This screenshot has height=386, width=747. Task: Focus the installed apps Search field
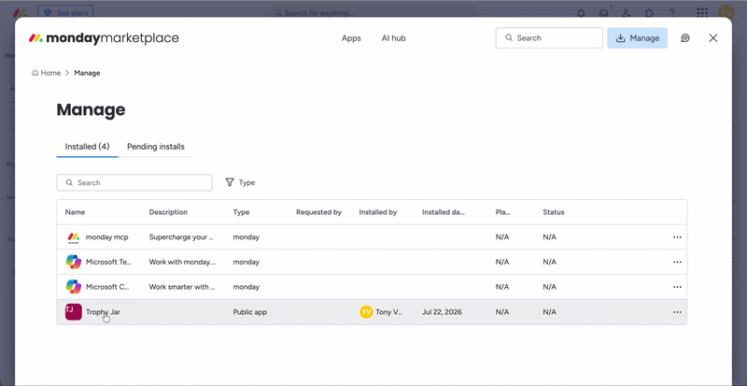tap(134, 183)
